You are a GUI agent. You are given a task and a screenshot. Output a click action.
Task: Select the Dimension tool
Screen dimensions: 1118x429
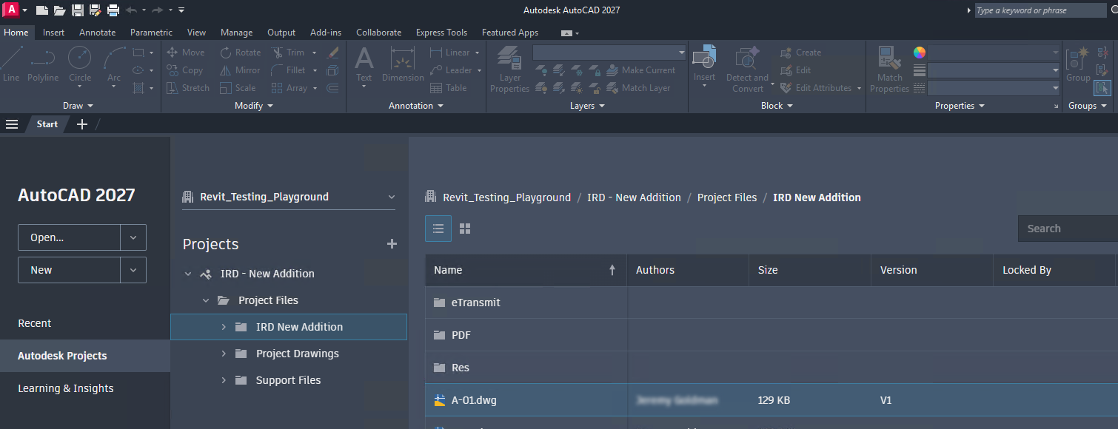(x=403, y=64)
